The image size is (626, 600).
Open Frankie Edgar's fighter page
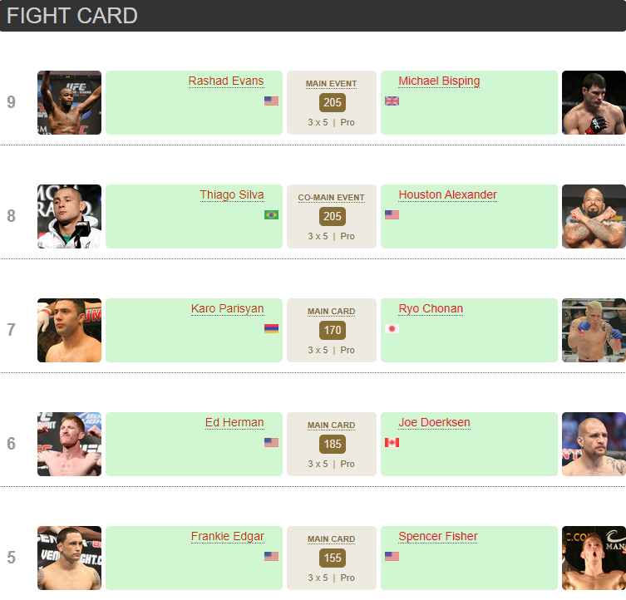coord(228,536)
